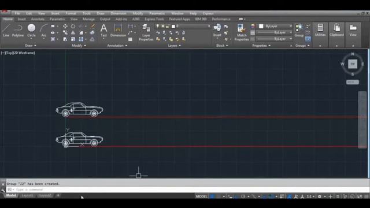Click the MODEL space button

202,196
